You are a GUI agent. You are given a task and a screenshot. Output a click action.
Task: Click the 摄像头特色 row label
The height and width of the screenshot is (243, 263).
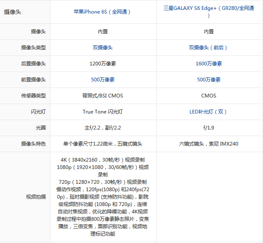click(x=33, y=144)
